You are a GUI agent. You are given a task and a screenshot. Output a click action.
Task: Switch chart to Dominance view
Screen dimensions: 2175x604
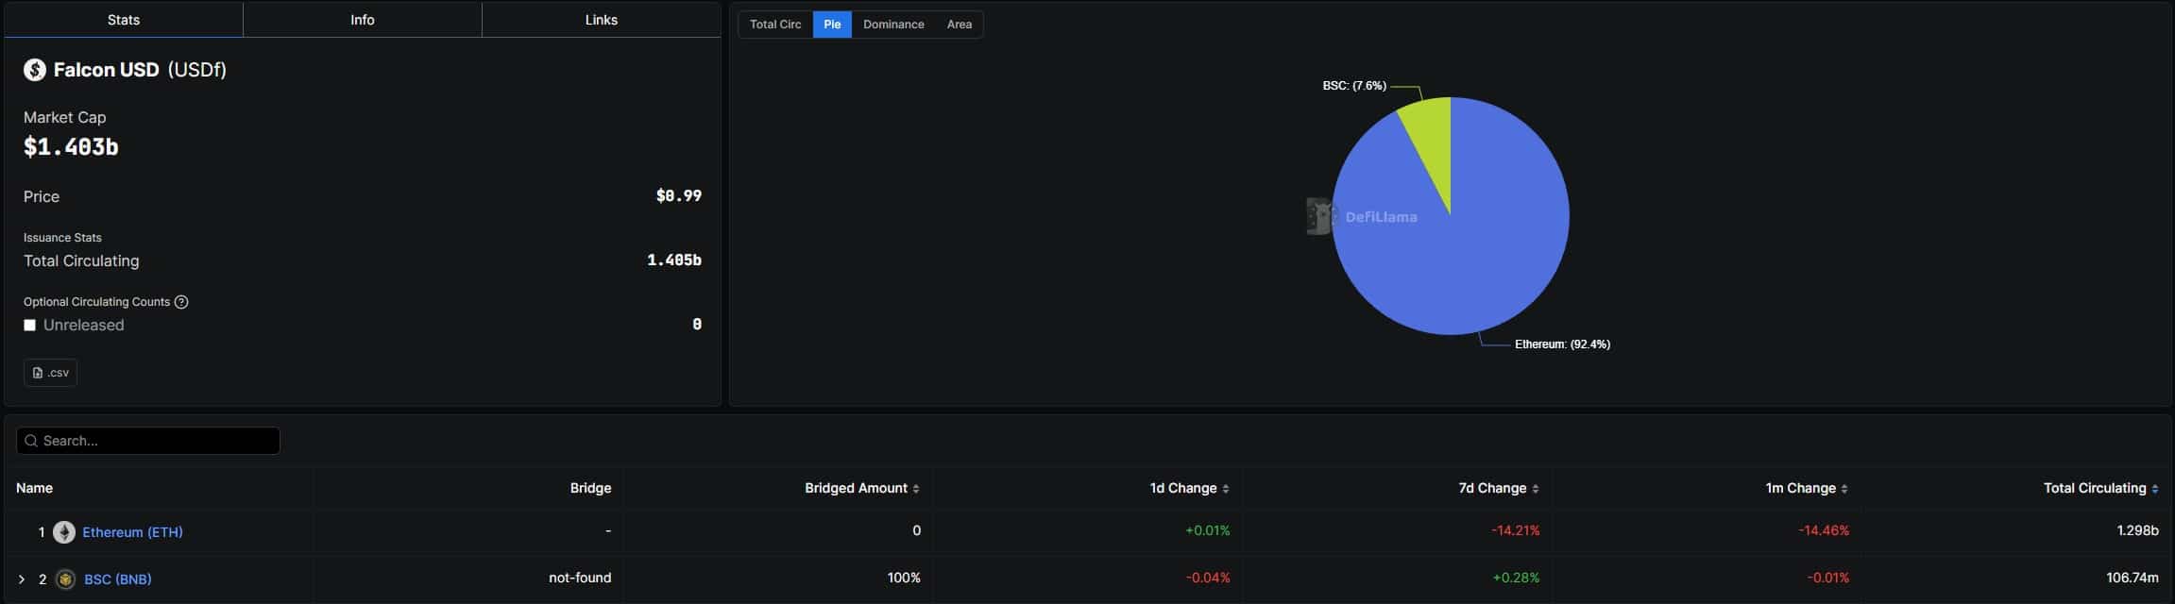pyautogui.click(x=893, y=25)
